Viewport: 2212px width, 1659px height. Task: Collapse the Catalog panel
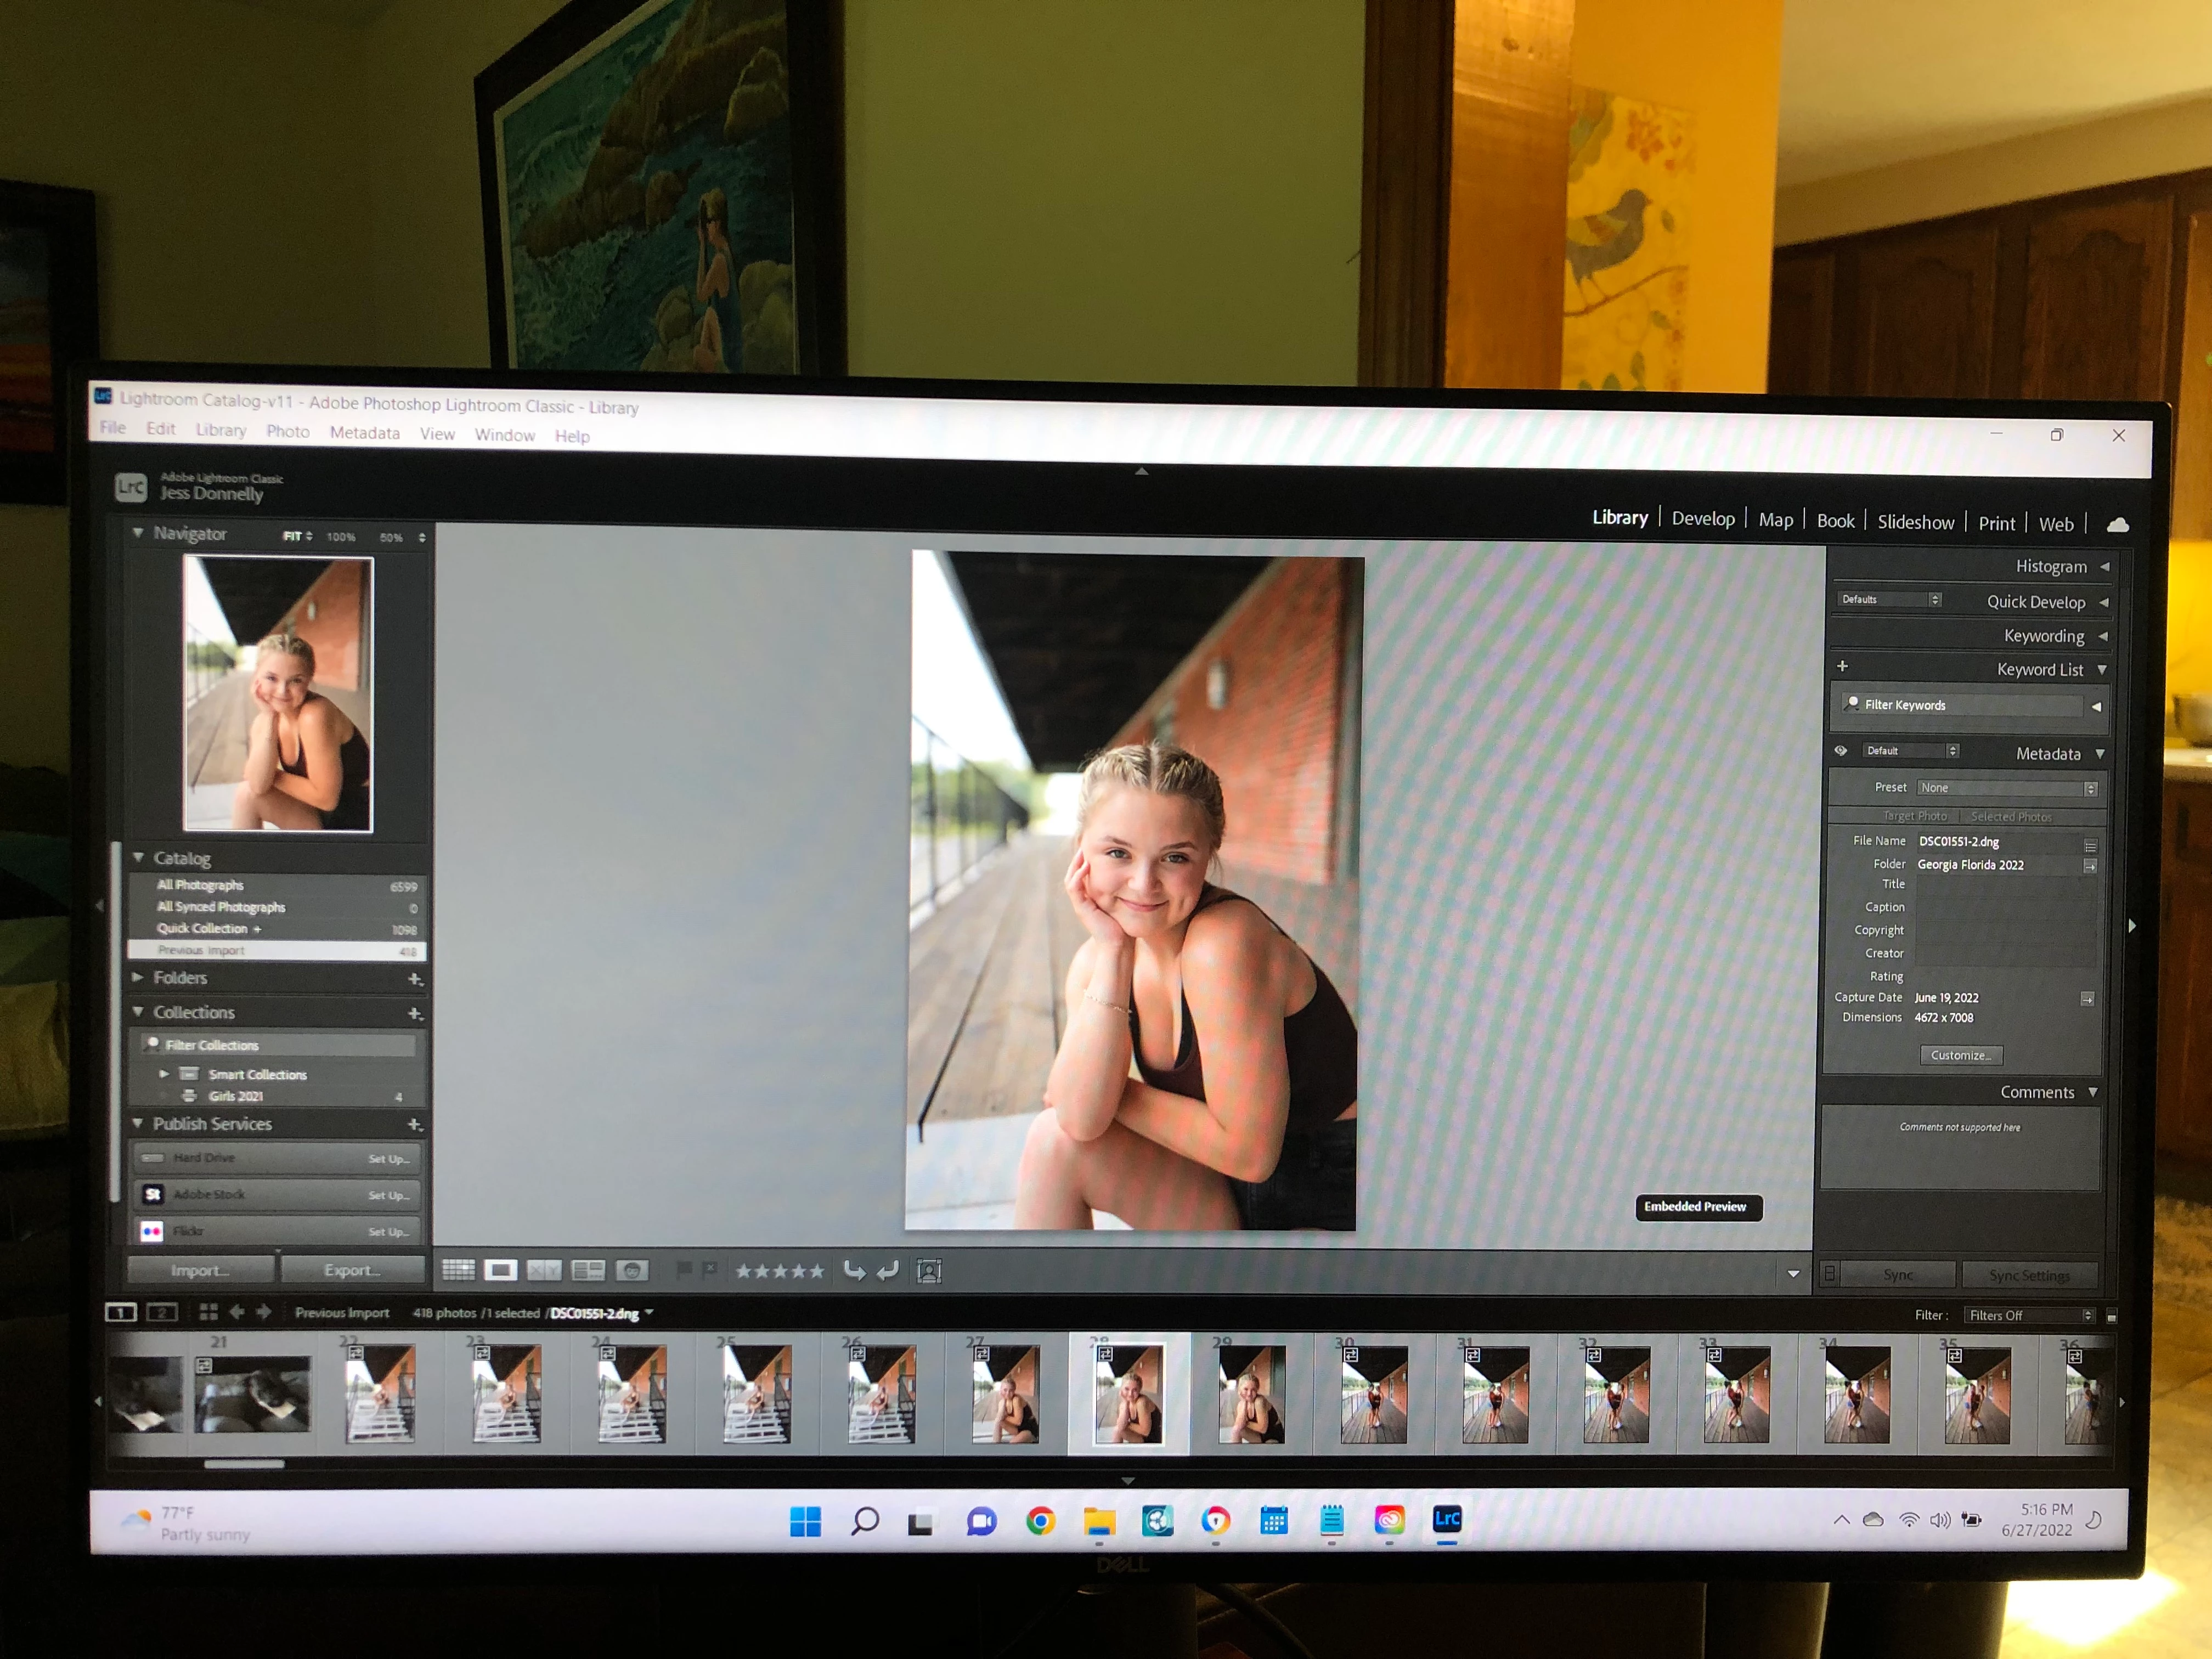139,857
